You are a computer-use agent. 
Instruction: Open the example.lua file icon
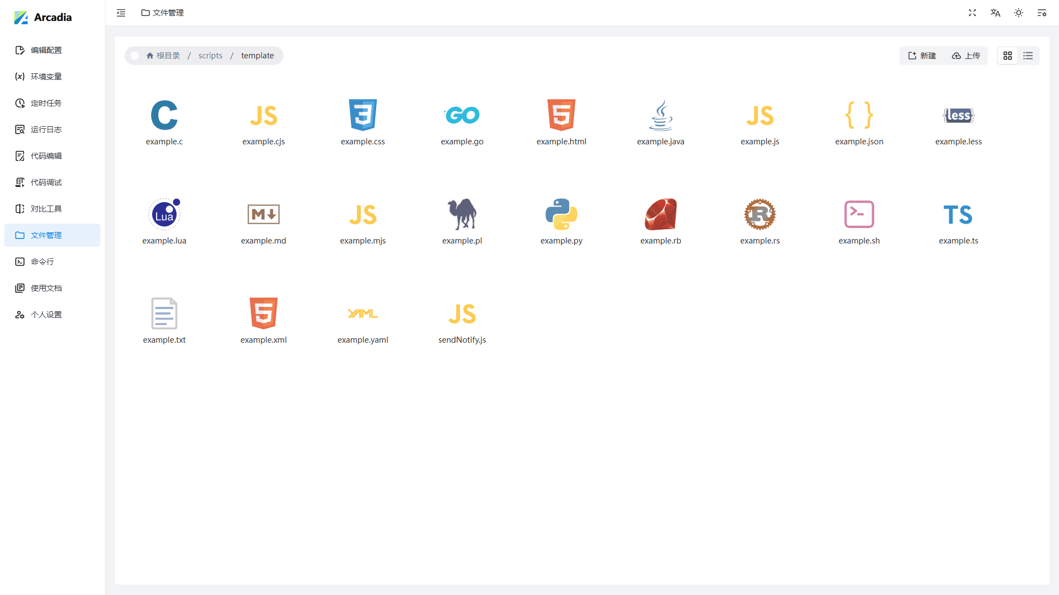164,215
